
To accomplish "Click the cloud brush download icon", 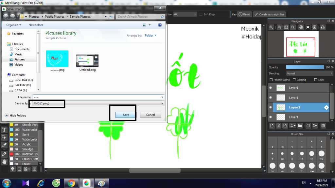I will pos(13,169).
